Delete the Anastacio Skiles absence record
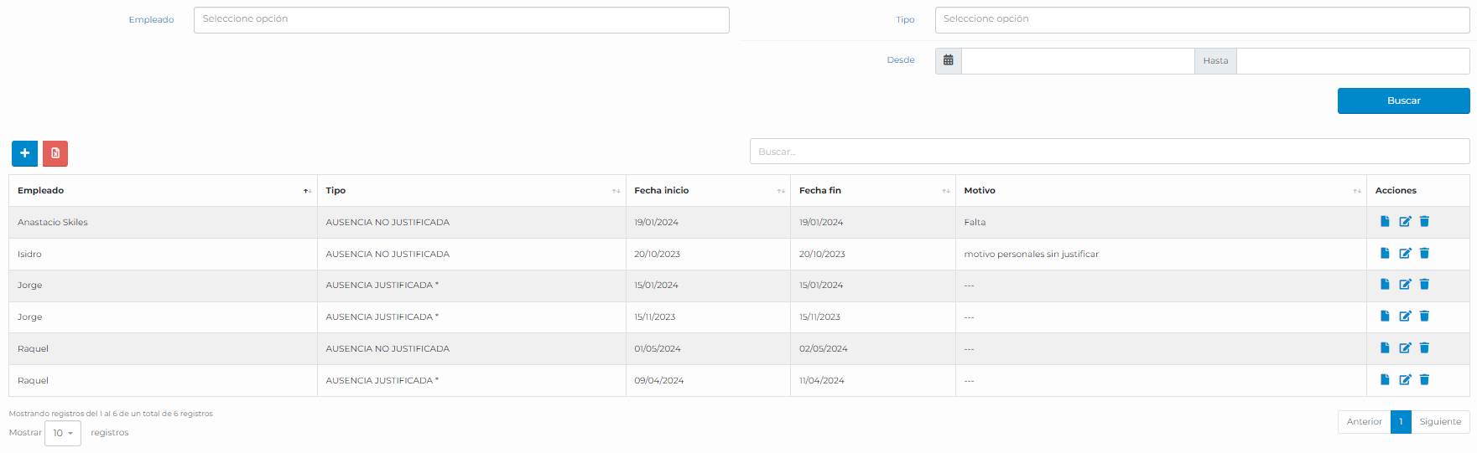1477x453 pixels. click(1424, 222)
